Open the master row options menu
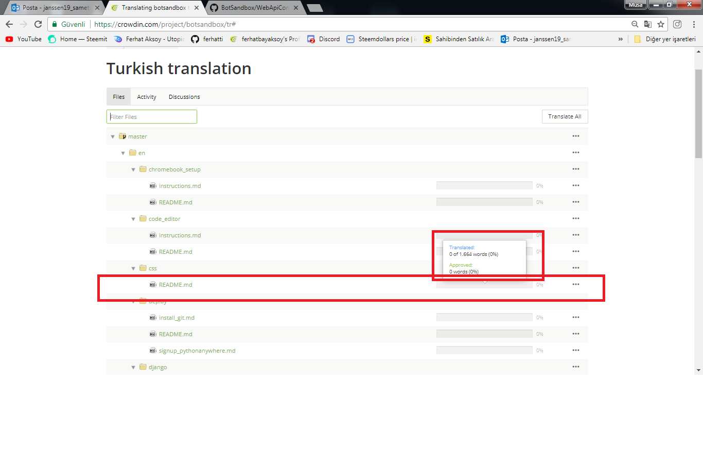 (x=576, y=136)
